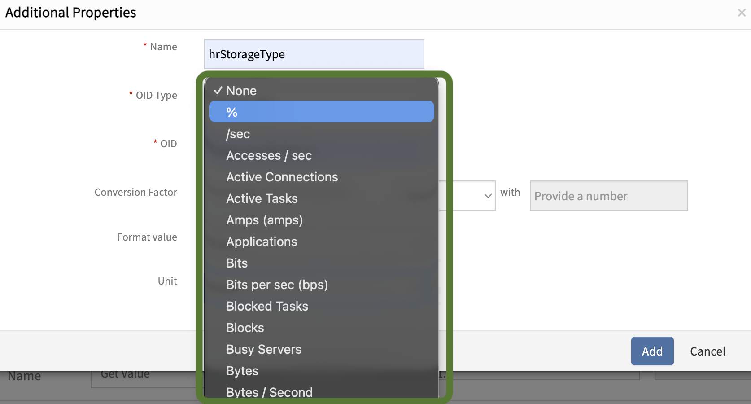Pick the Applications option
The height and width of the screenshot is (404, 751).
pyautogui.click(x=262, y=242)
